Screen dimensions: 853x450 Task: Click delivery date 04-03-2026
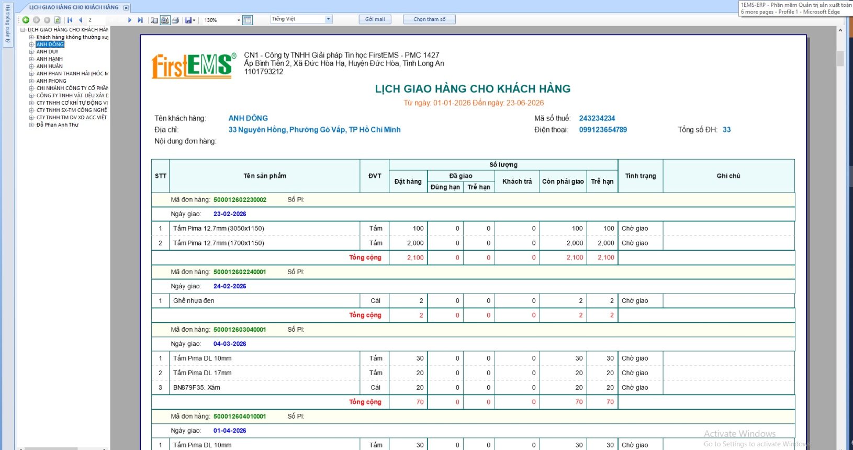pyautogui.click(x=230, y=344)
